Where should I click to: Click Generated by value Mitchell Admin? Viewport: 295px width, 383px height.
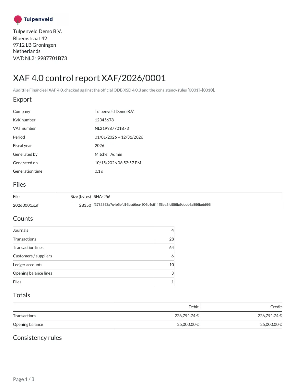click(x=108, y=154)
